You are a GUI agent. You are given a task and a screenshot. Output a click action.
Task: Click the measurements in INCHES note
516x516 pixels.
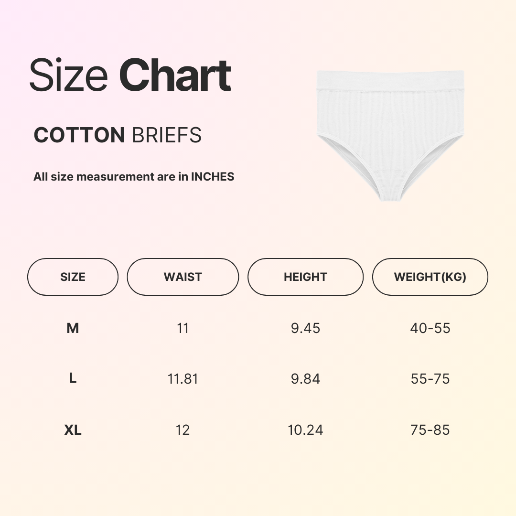(134, 177)
